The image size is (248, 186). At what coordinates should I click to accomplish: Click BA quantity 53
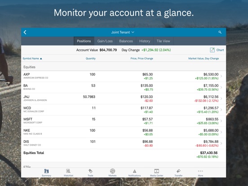(93, 85)
